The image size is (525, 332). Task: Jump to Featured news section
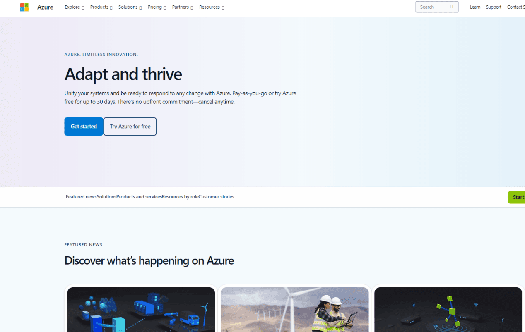[81, 197]
